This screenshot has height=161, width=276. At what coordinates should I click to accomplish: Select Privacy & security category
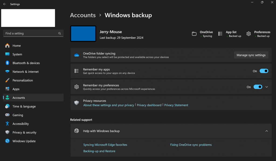pos(33,132)
